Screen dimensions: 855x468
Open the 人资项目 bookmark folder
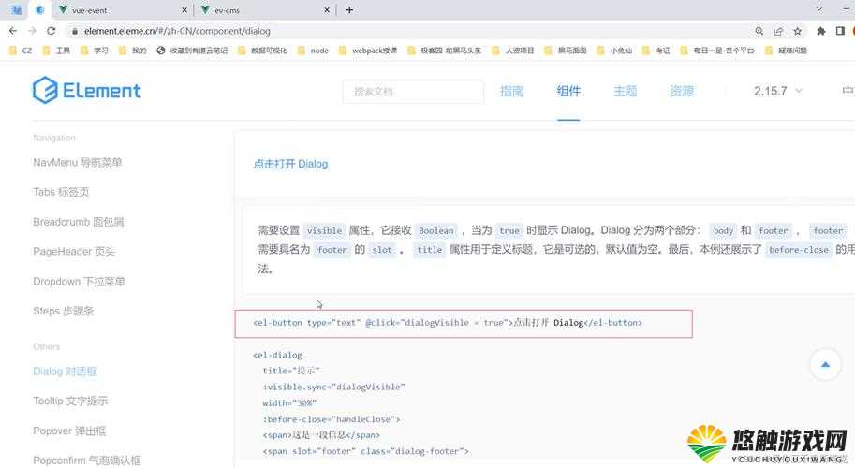[512, 51]
